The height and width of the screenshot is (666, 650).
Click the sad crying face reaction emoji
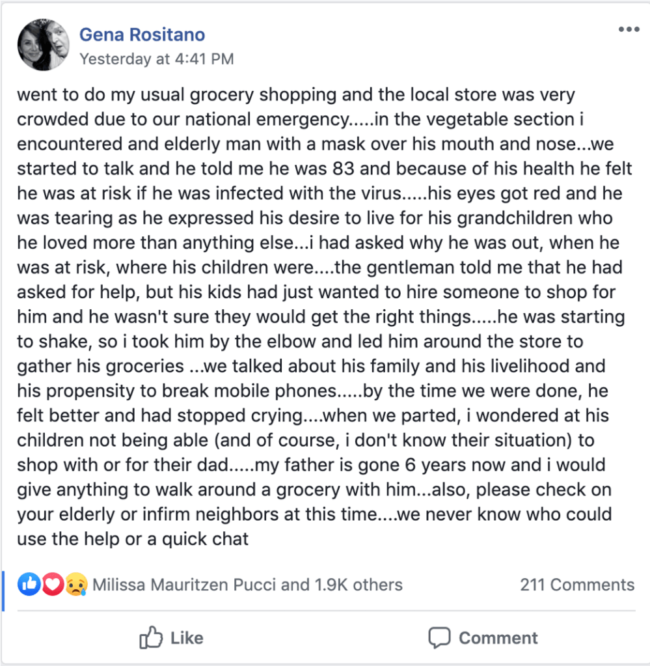pos(76,585)
